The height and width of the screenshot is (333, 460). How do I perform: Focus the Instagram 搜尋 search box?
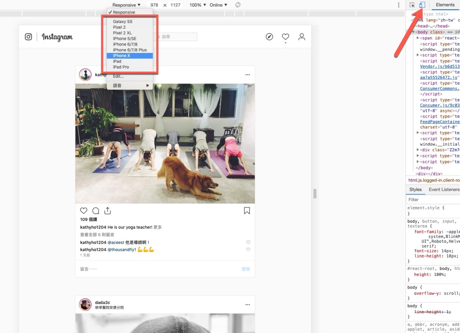coord(175,37)
